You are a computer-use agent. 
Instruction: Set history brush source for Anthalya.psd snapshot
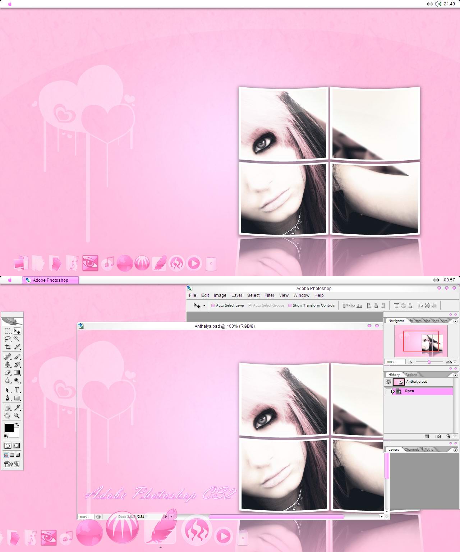tap(388, 382)
